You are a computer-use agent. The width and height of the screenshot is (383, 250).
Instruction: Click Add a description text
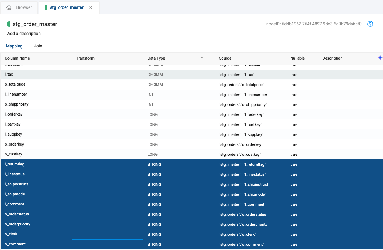pos(24,34)
